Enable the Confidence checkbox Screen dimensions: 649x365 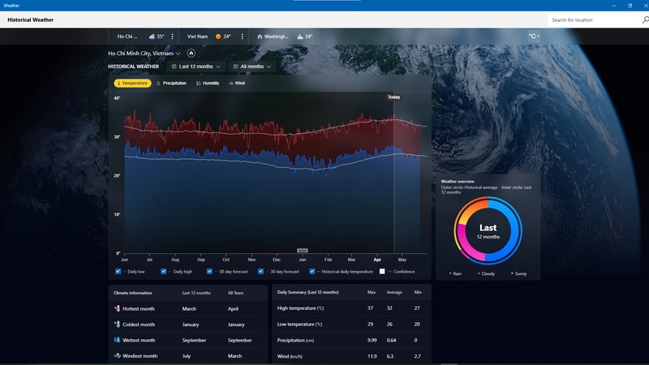[382, 272]
